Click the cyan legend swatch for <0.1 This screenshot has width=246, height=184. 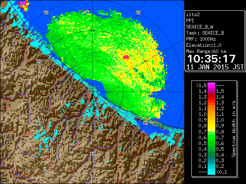211,172
